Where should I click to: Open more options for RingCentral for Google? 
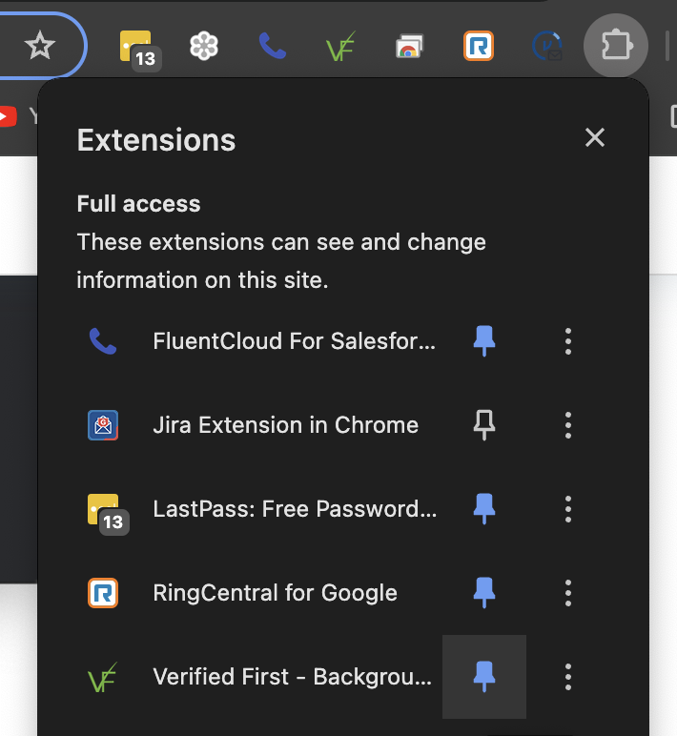(x=568, y=593)
